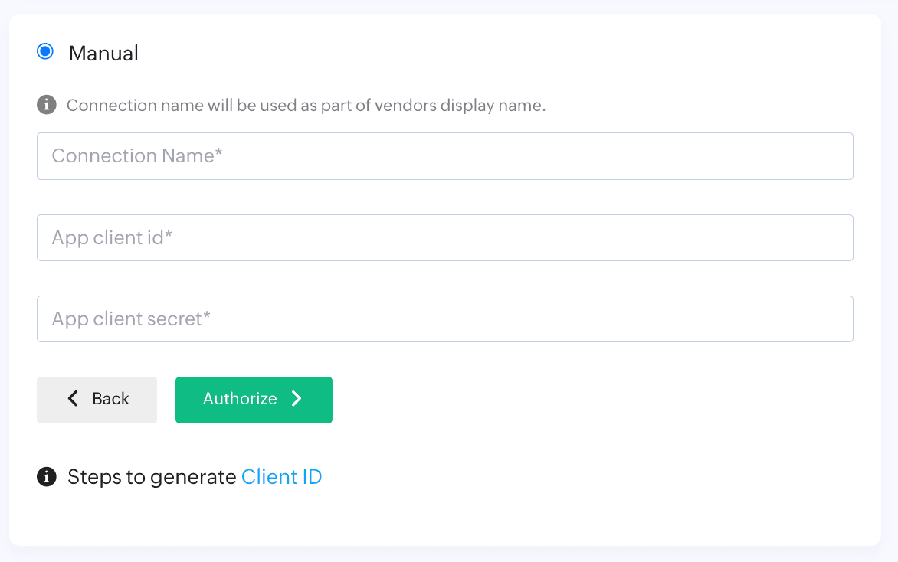
Task: Click the 'App client id*' placeholder text
Action: point(112,238)
